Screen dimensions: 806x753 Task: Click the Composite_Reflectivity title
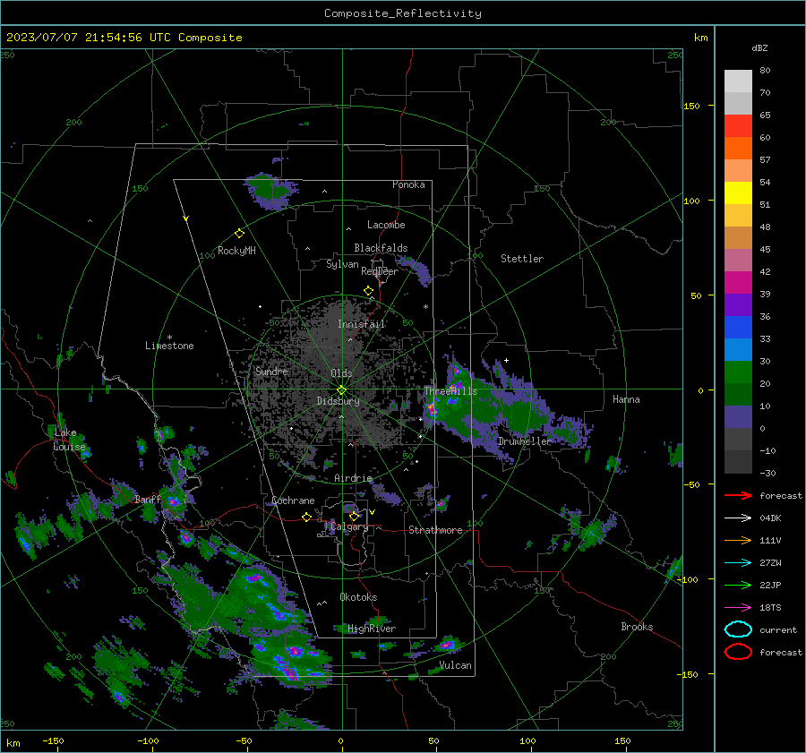pyautogui.click(x=403, y=13)
